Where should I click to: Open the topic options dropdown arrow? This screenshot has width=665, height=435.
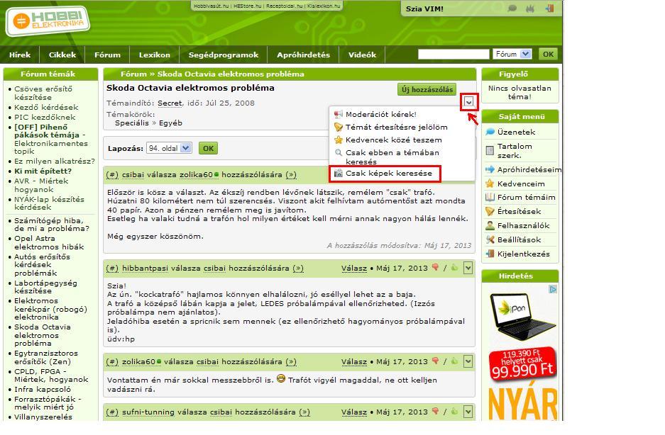(468, 101)
